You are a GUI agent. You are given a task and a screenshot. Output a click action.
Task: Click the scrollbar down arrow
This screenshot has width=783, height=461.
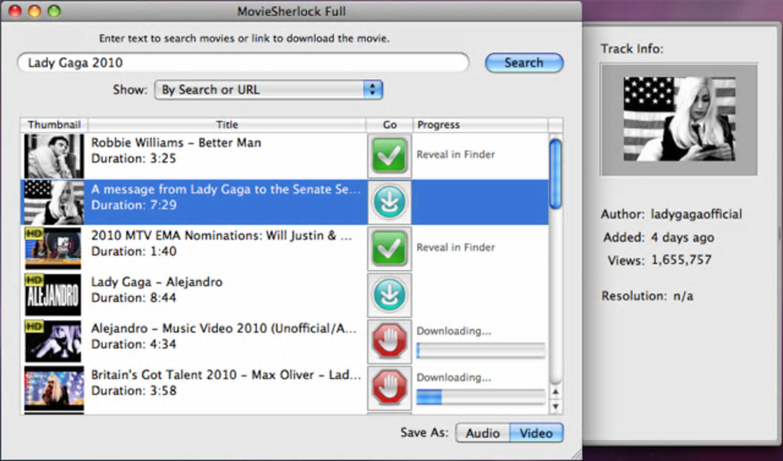click(555, 406)
